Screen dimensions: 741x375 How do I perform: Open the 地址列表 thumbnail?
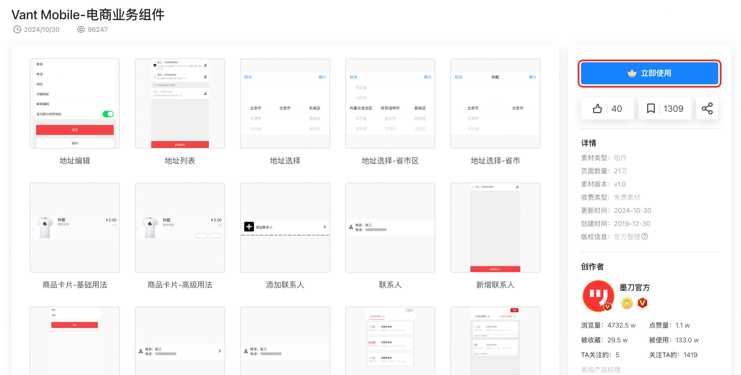(180, 103)
